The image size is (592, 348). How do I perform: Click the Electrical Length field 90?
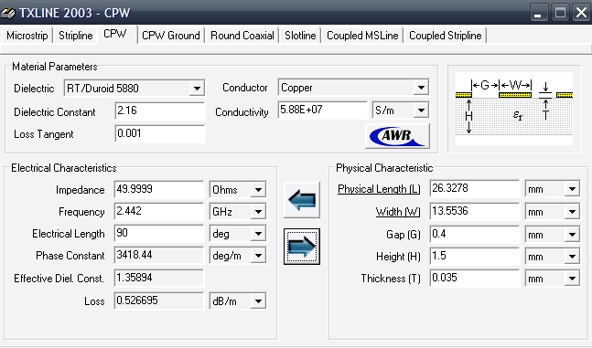(159, 234)
